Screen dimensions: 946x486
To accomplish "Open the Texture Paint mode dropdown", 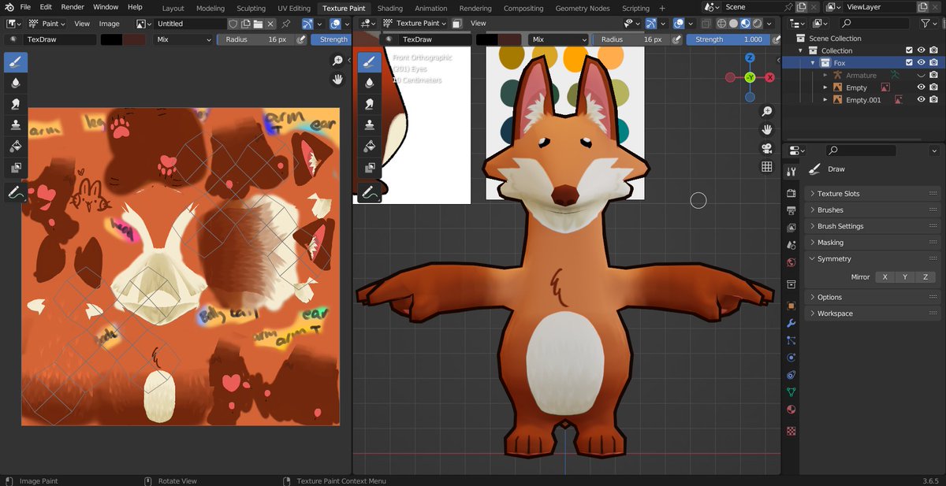I will (x=415, y=24).
